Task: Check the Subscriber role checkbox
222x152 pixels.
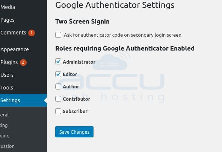Action: tap(58, 111)
